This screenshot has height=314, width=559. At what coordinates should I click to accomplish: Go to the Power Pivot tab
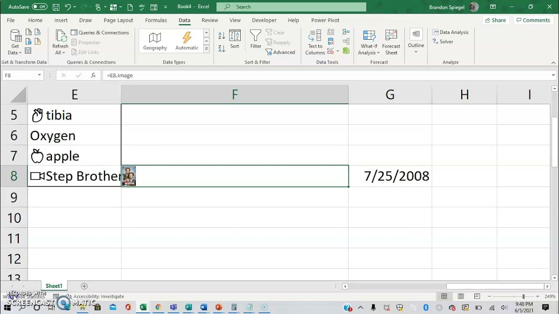325,20
